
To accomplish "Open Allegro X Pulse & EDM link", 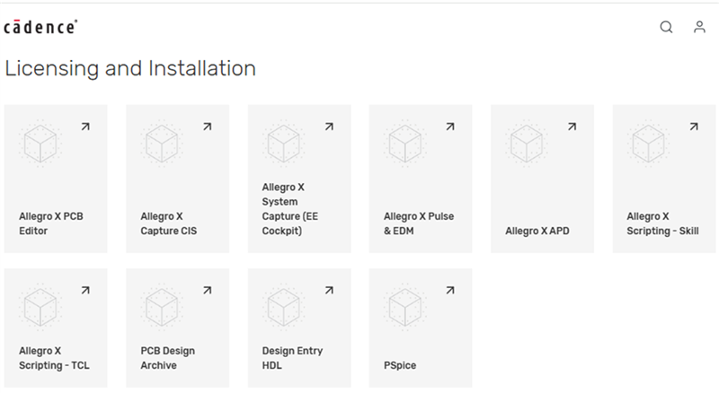I will pos(413,223).
